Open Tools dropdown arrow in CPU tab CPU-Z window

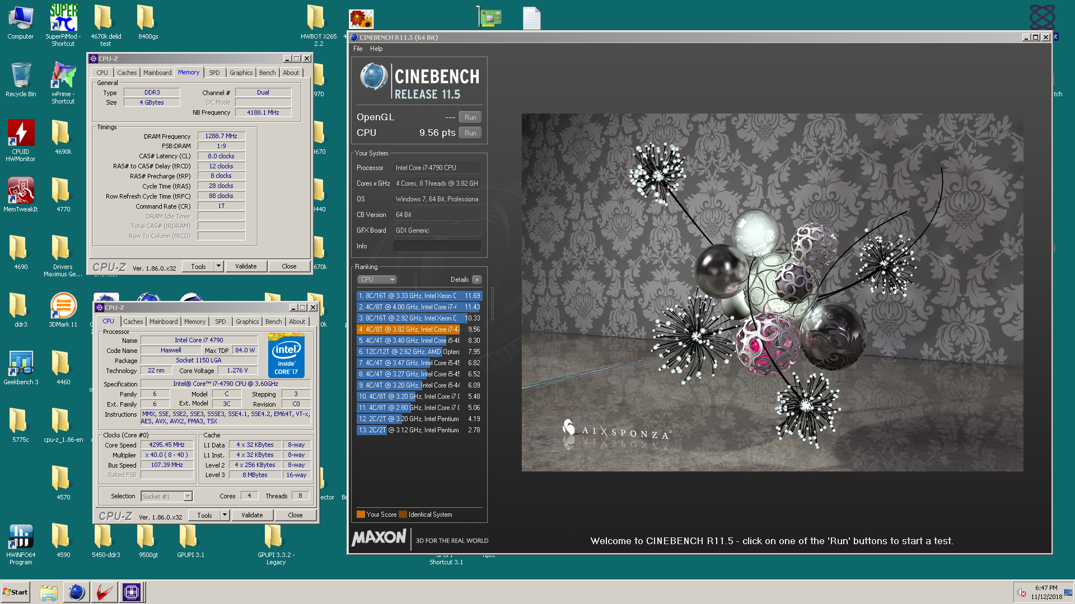(225, 515)
